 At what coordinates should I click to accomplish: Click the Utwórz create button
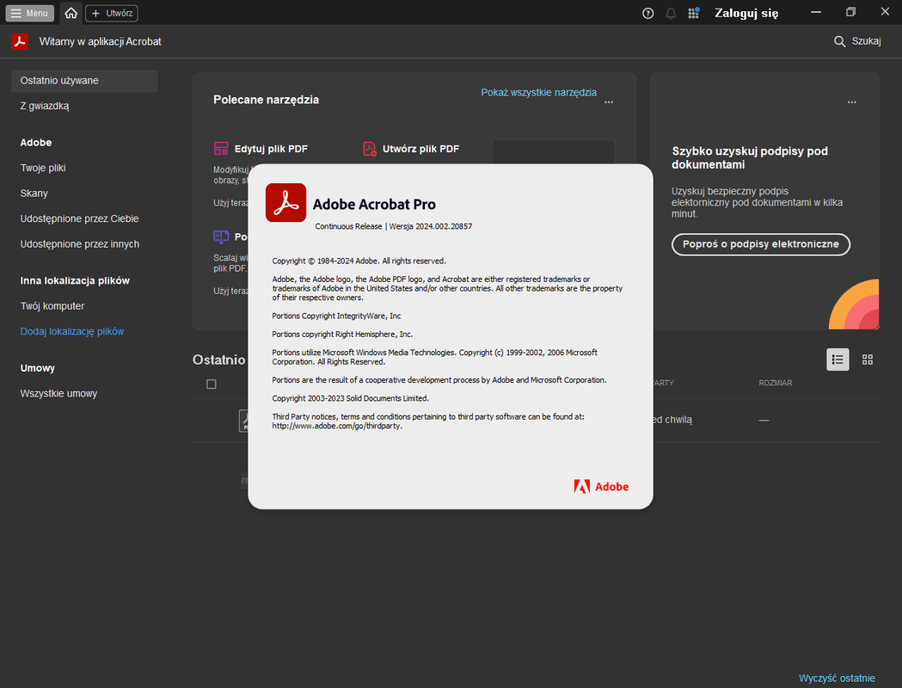pyautogui.click(x=112, y=13)
